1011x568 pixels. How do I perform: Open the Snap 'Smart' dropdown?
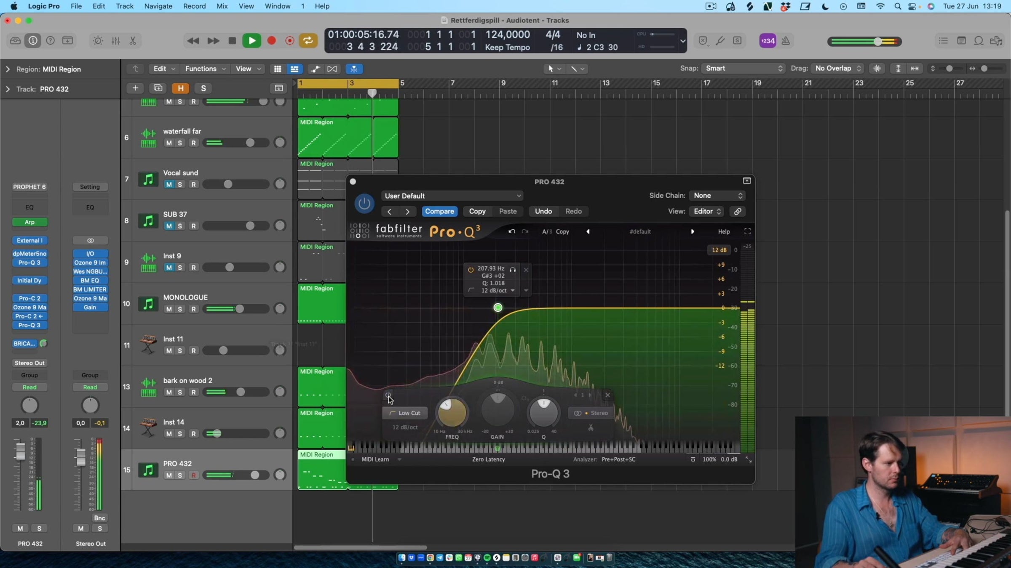pos(743,68)
